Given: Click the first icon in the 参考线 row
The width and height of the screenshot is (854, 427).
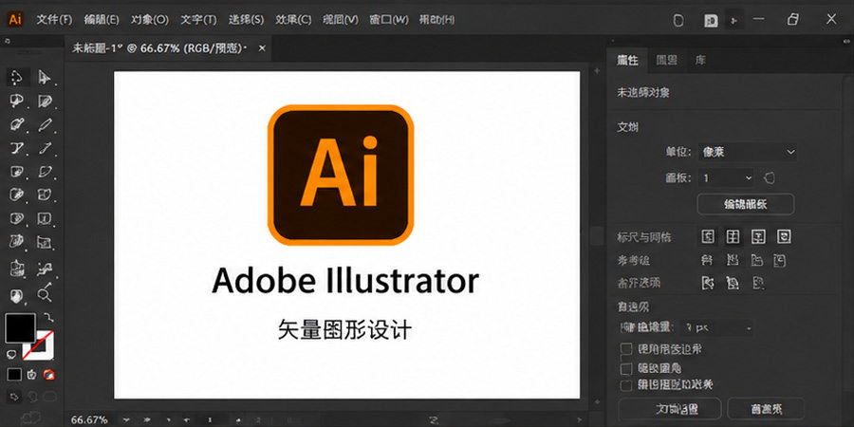Looking at the screenshot, I should click(707, 260).
